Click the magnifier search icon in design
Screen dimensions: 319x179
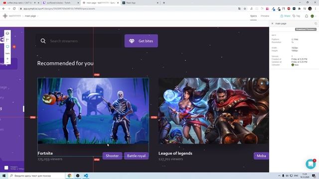point(43,41)
